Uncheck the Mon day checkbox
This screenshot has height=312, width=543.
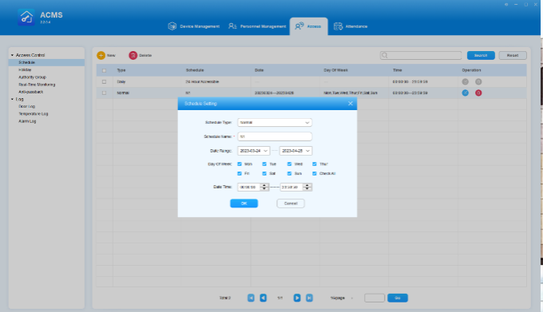tap(240, 164)
